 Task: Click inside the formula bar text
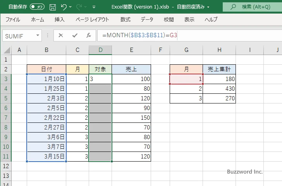click(194, 35)
